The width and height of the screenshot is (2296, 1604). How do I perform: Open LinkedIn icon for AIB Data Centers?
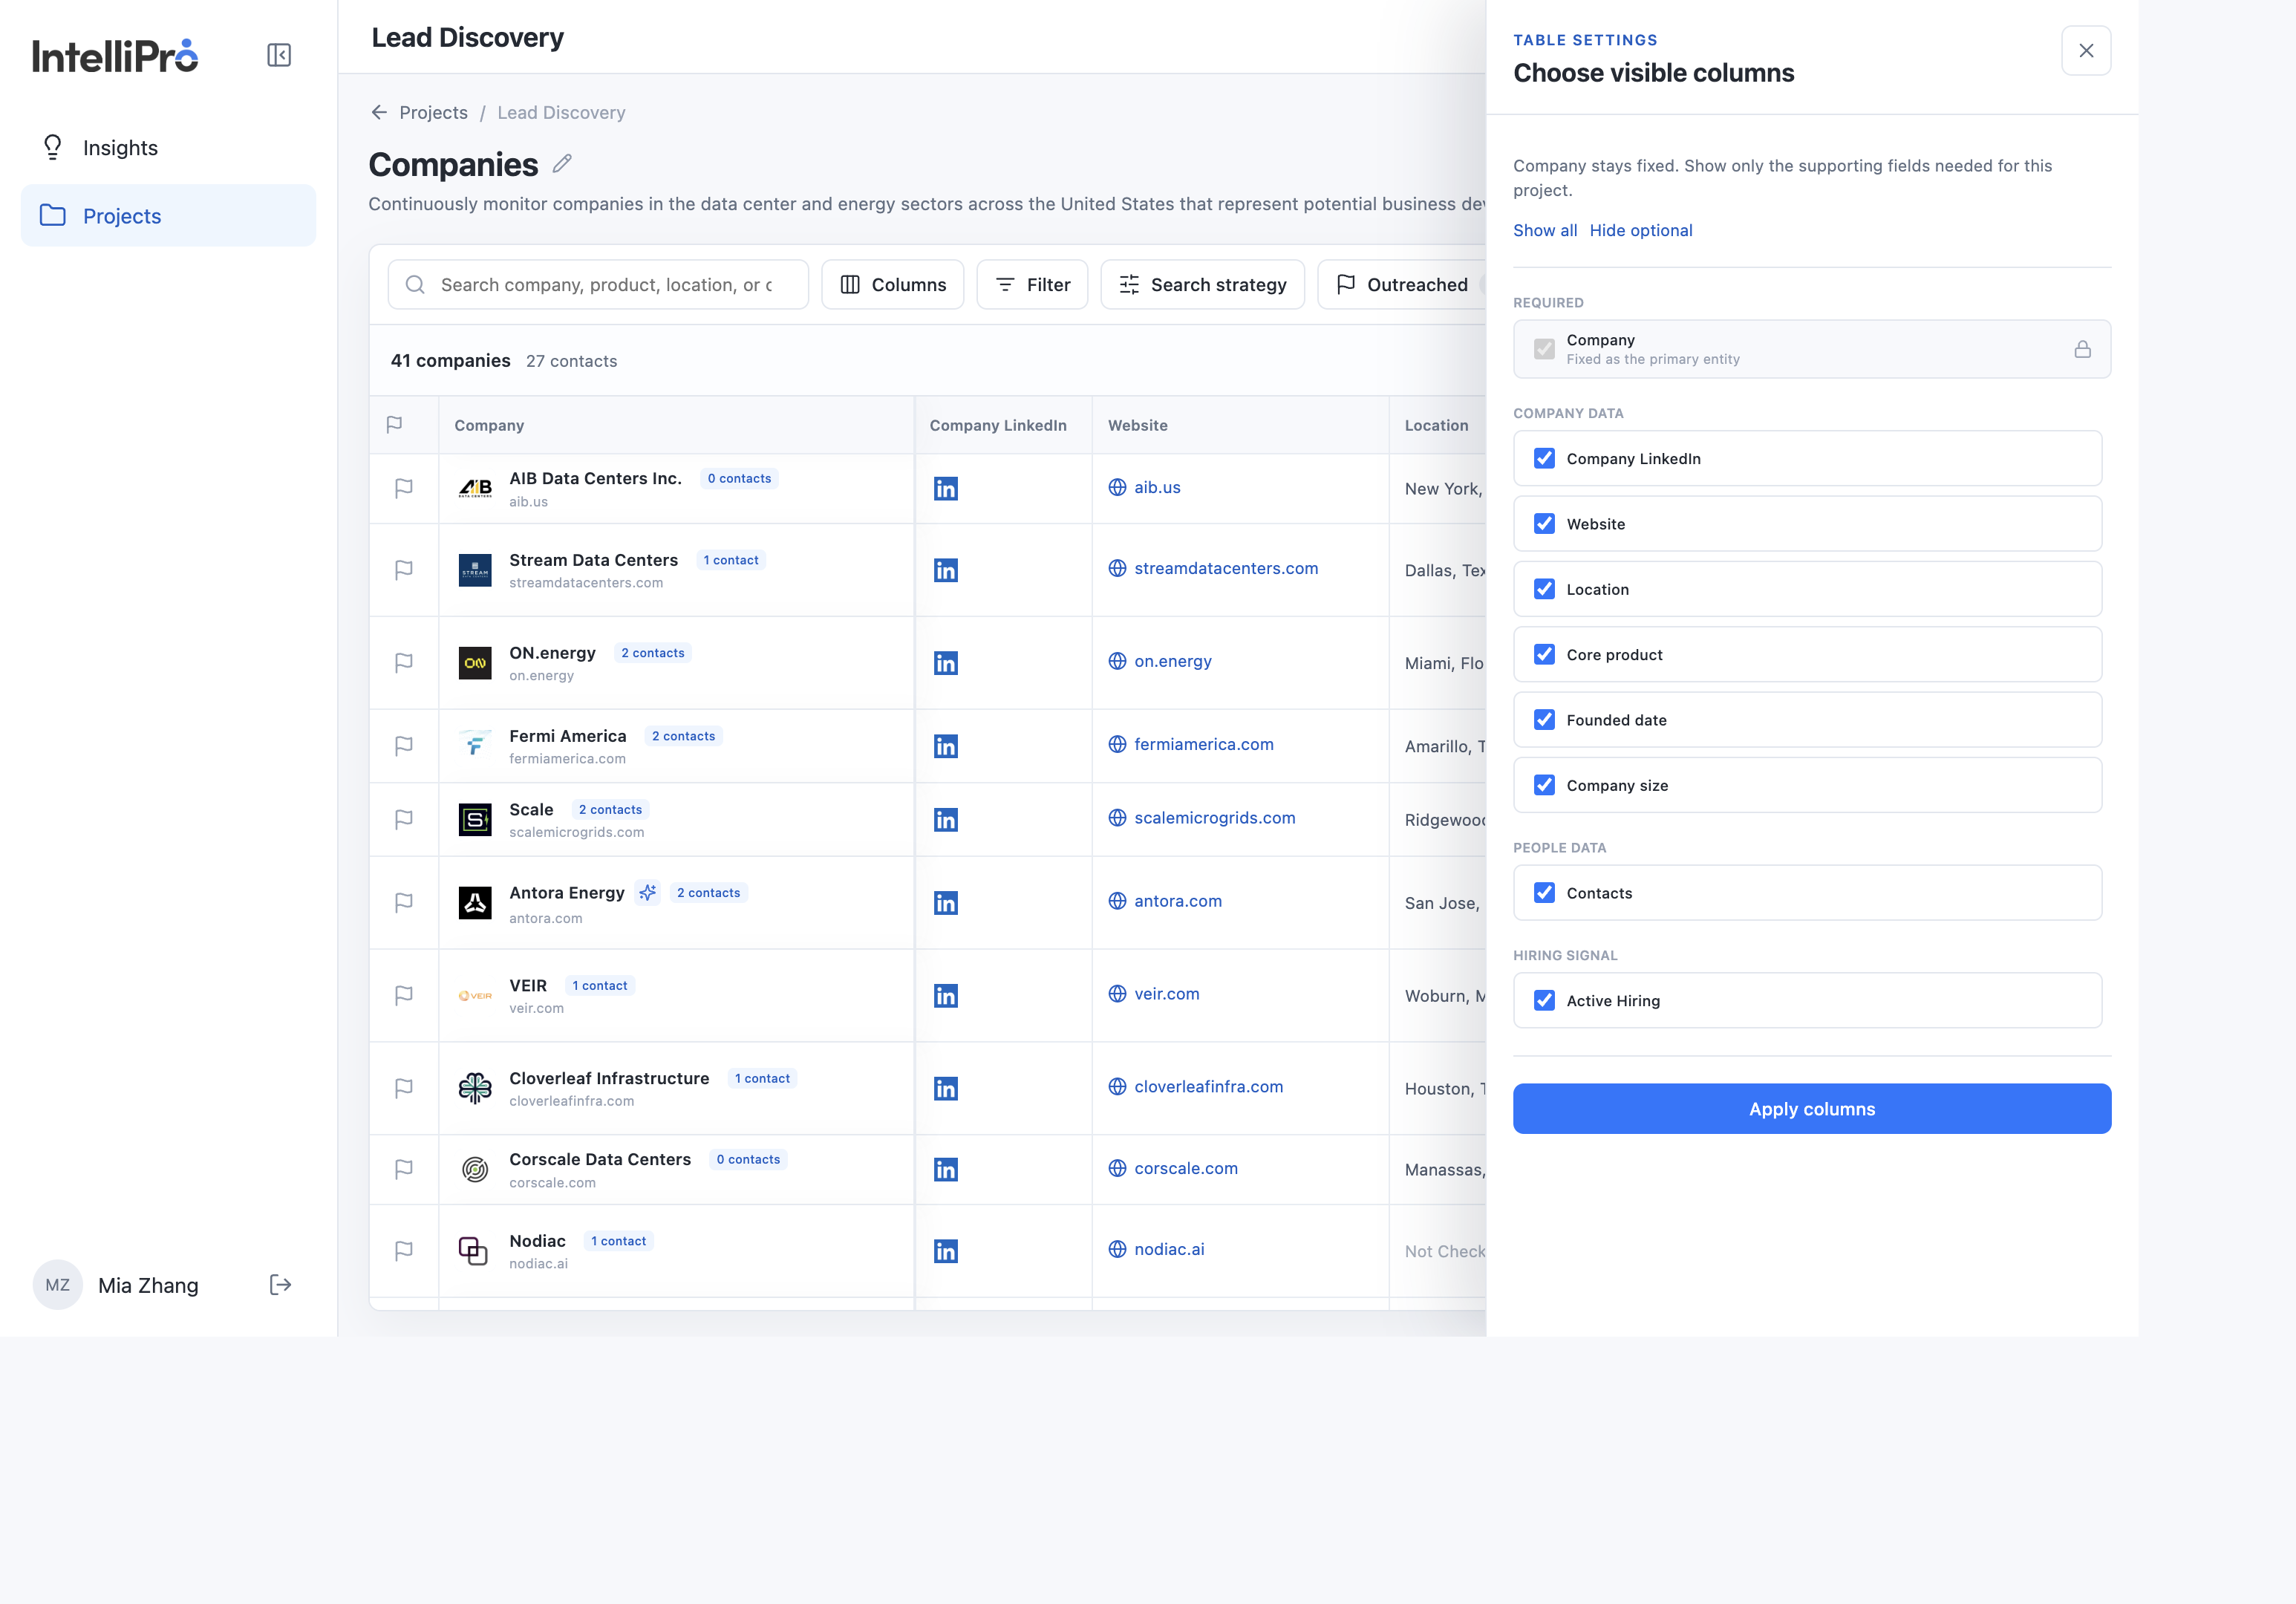(946, 489)
